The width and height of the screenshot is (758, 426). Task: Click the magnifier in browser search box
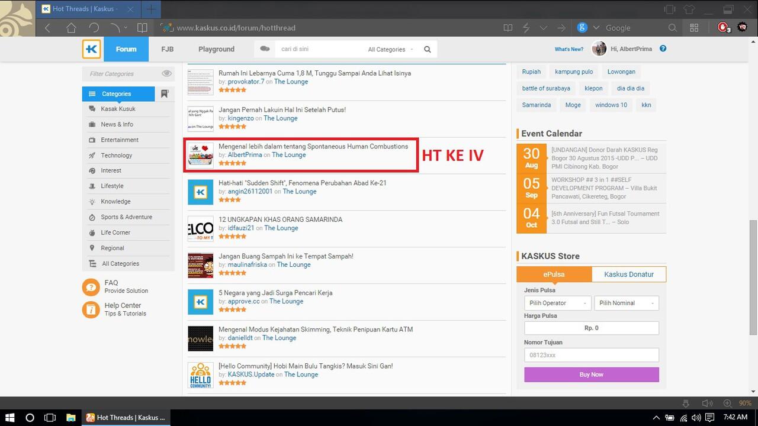[x=672, y=28]
